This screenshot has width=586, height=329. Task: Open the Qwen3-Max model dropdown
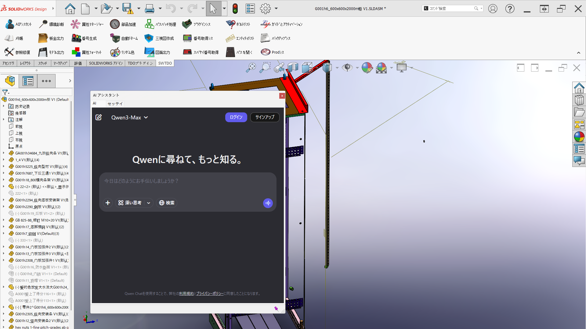pos(129,118)
